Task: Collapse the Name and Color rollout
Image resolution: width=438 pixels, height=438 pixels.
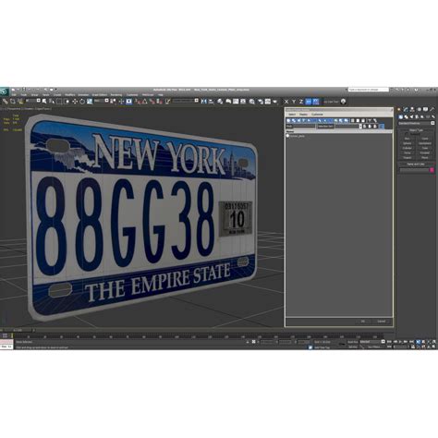Action: (x=416, y=164)
